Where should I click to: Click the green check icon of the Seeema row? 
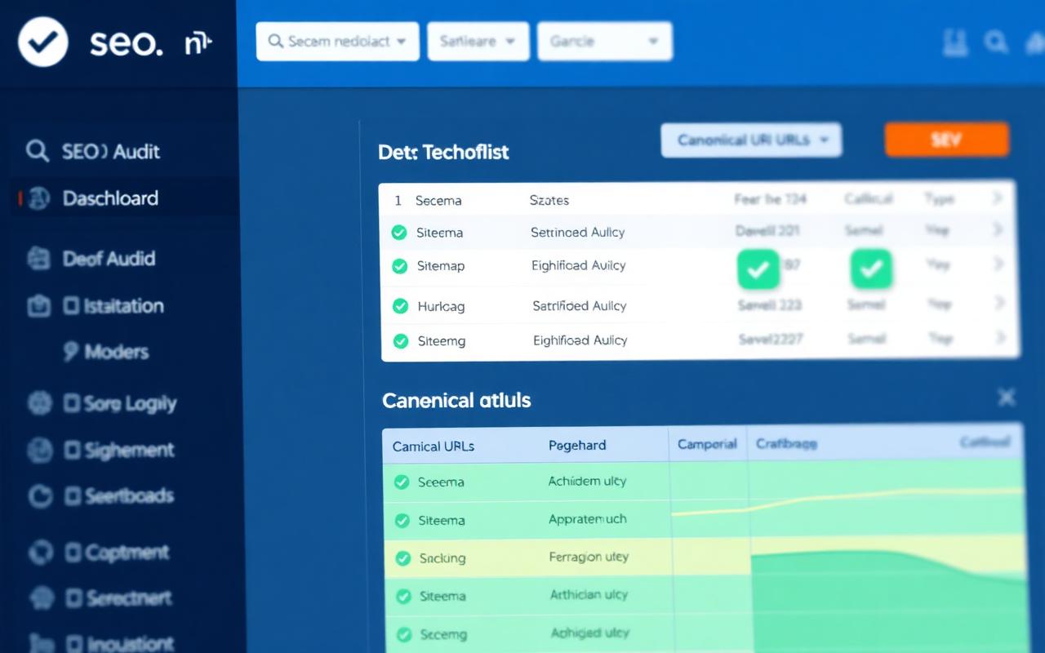pos(401,482)
